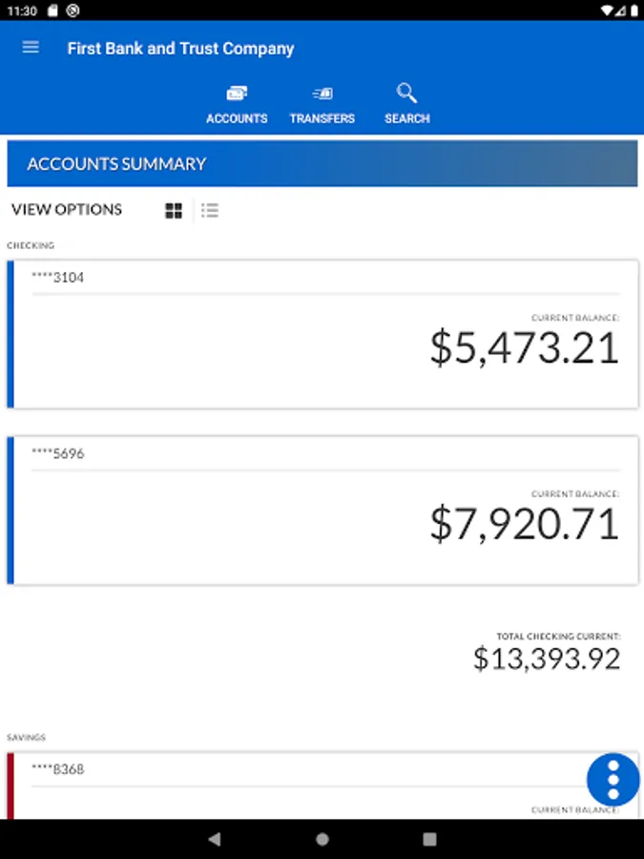644x859 pixels.
Task: Open Transfers using the toolbar icon
Action: 322,93
